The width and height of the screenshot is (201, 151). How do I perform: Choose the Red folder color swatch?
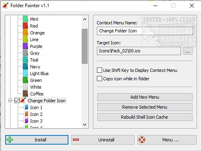click(25, 26)
